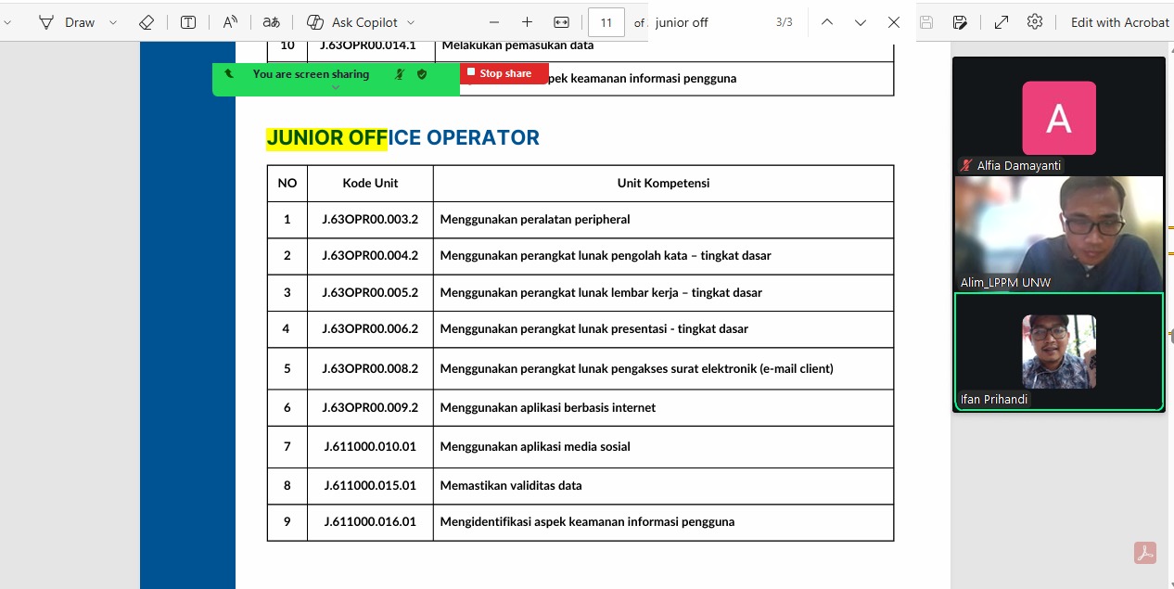This screenshot has width=1174, height=589.
Task: Click code cell 'J.63OPR00.005.2'
Action: [370, 292]
